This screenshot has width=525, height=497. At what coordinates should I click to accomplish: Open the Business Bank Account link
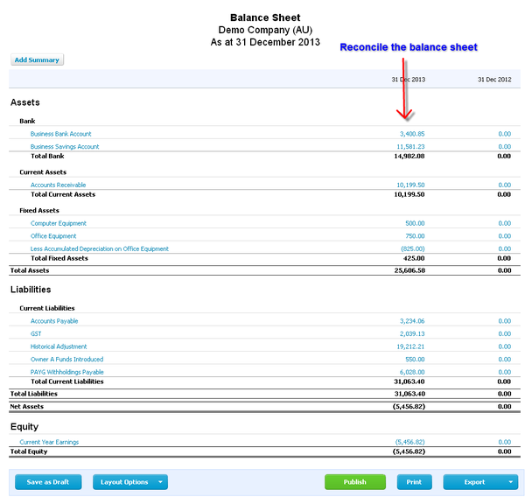61,134
